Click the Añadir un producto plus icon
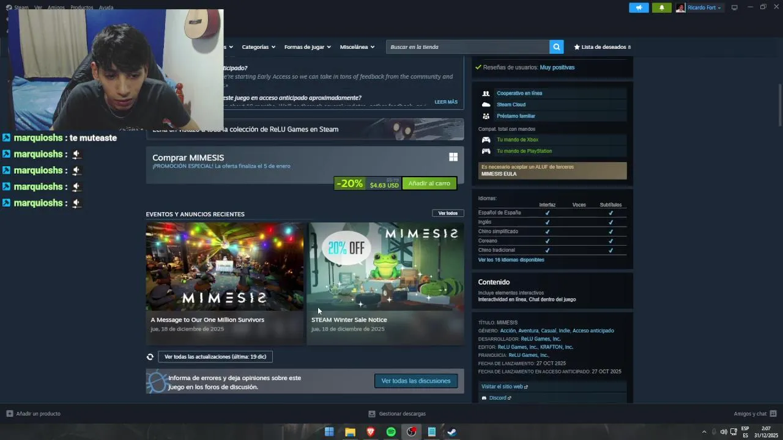This screenshot has height=440, width=783. (x=9, y=414)
